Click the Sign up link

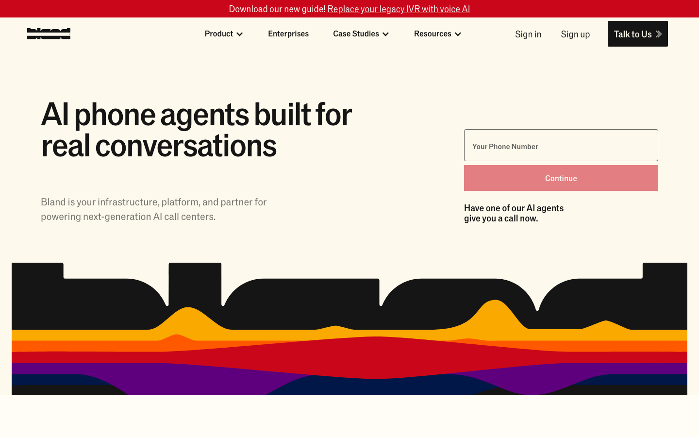pyautogui.click(x=575, y=34)
